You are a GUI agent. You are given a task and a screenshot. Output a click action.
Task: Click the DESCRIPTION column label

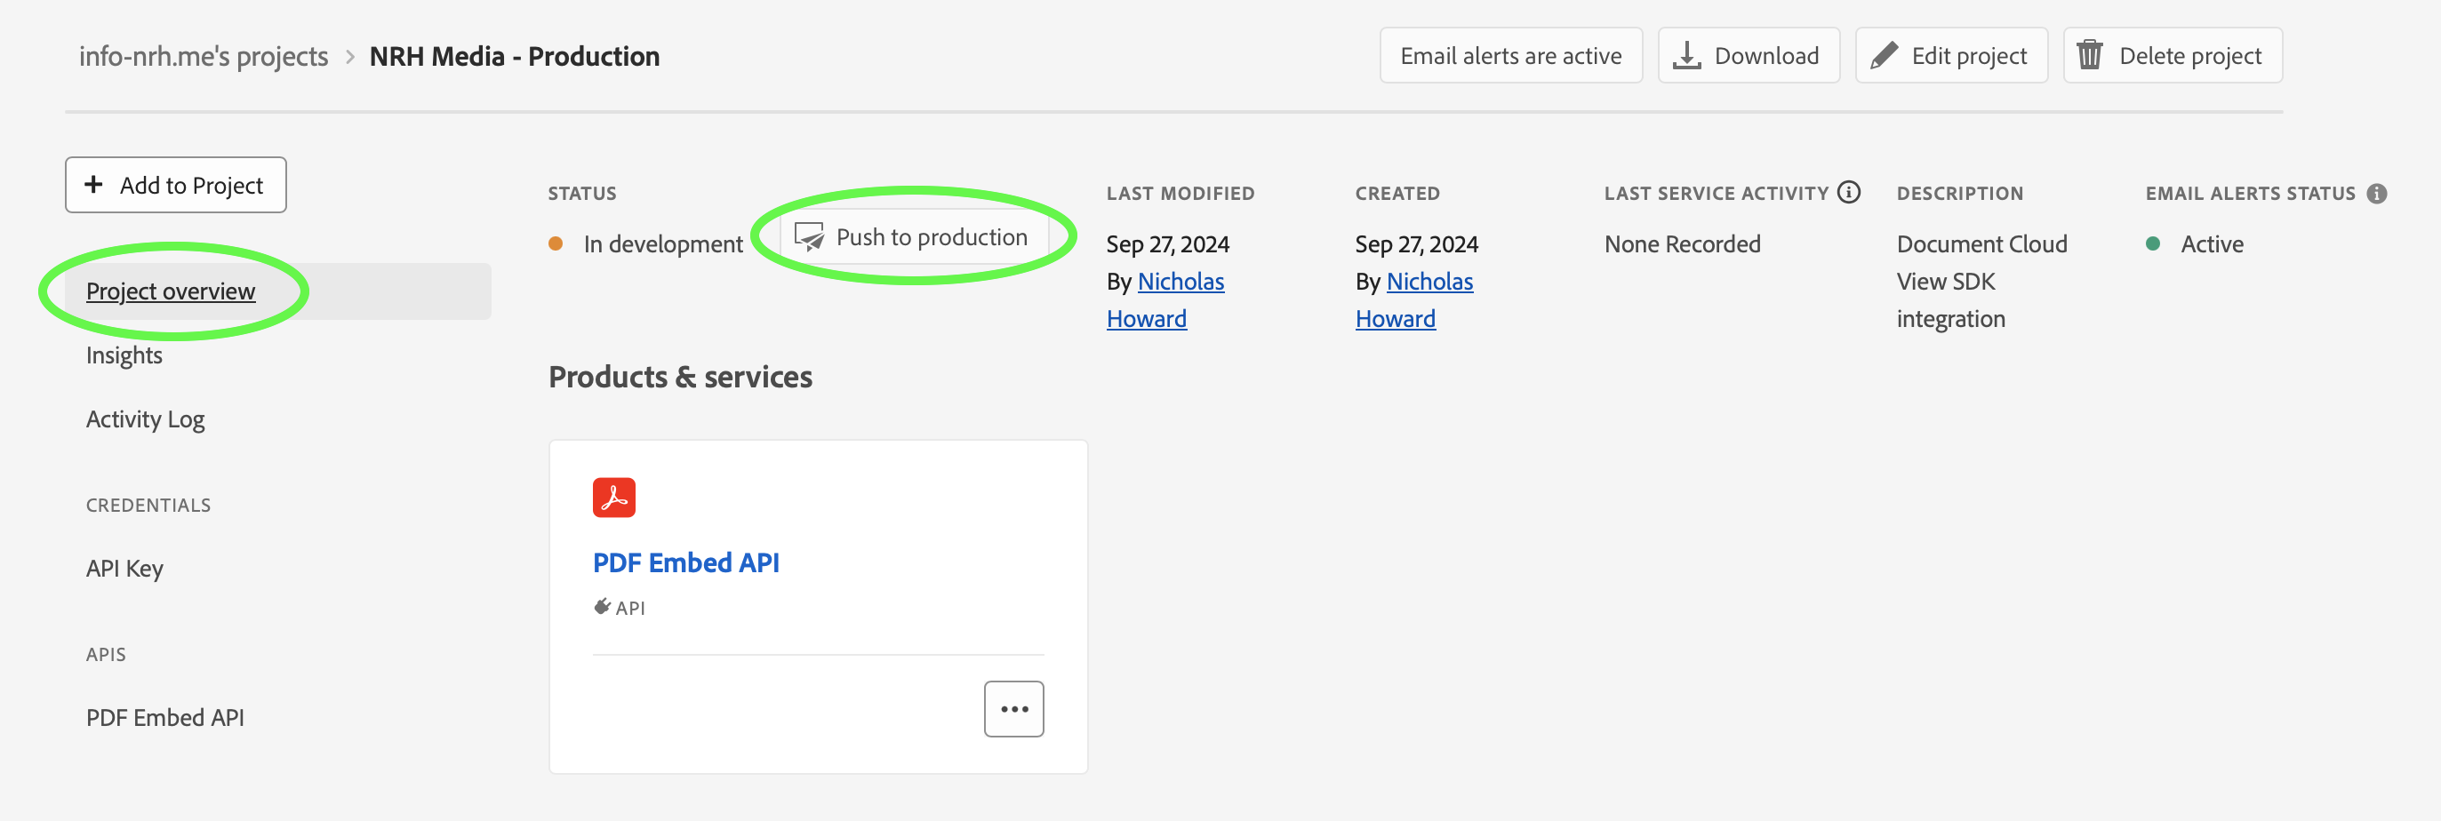click(1959, 193)
